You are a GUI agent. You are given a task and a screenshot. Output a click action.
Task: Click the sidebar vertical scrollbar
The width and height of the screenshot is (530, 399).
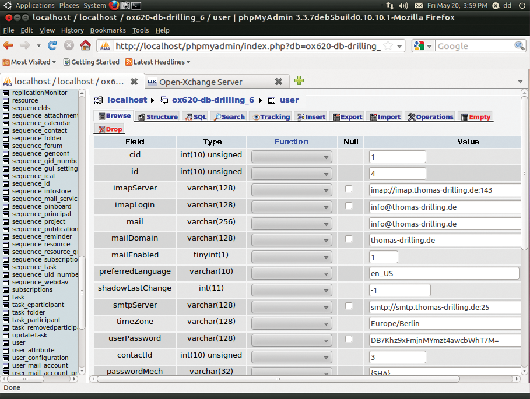pyautogui.click(x=82, y=233)
